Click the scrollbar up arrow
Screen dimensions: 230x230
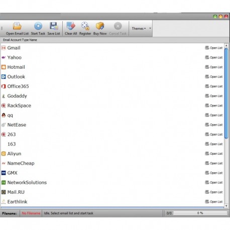[x=226, y=46]
